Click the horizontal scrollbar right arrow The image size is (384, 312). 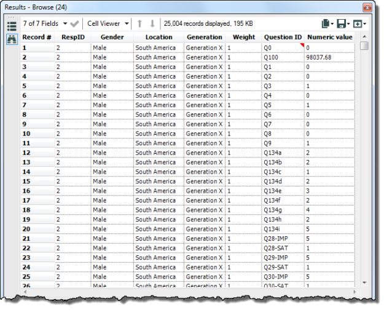[355, 292]
